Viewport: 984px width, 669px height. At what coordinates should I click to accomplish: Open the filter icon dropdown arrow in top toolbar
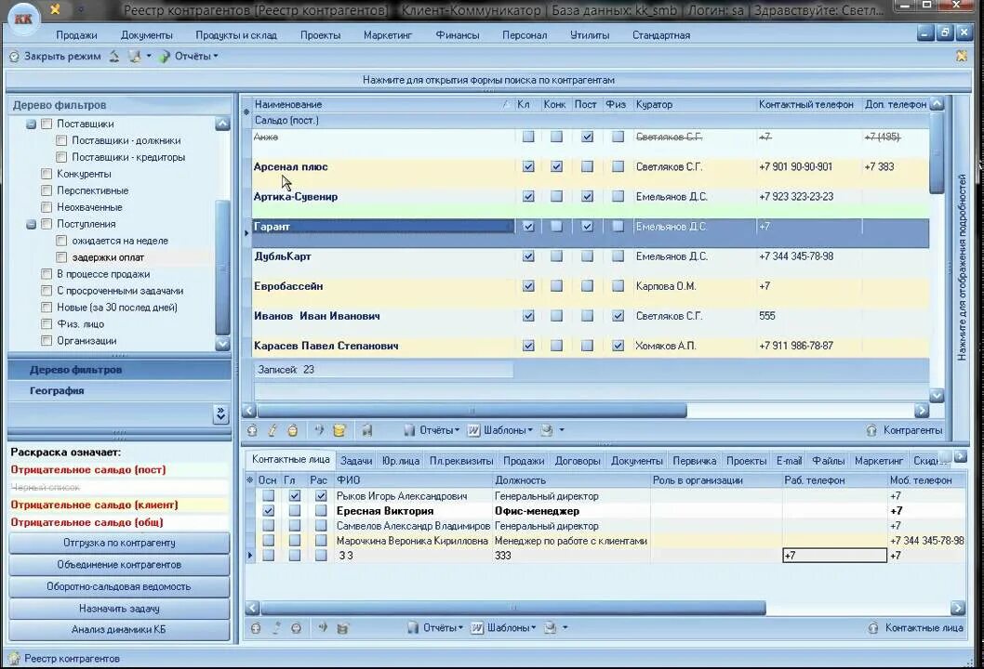(149, 57)
